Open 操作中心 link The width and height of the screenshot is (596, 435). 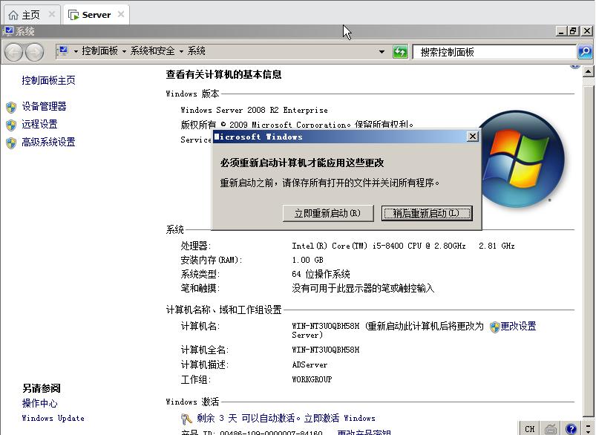(x=39, y=403)
